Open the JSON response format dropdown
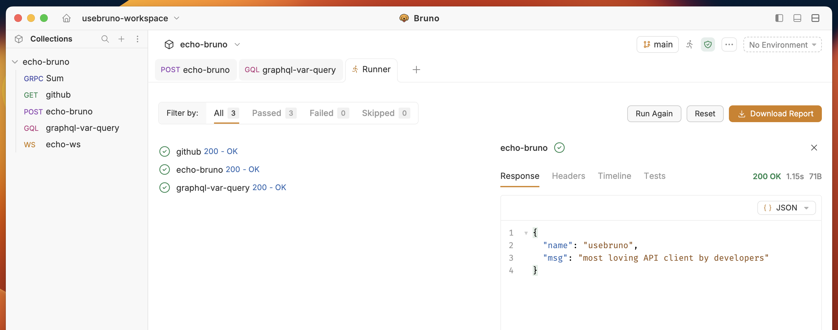 pyautogui.click(x=786, y=208)
